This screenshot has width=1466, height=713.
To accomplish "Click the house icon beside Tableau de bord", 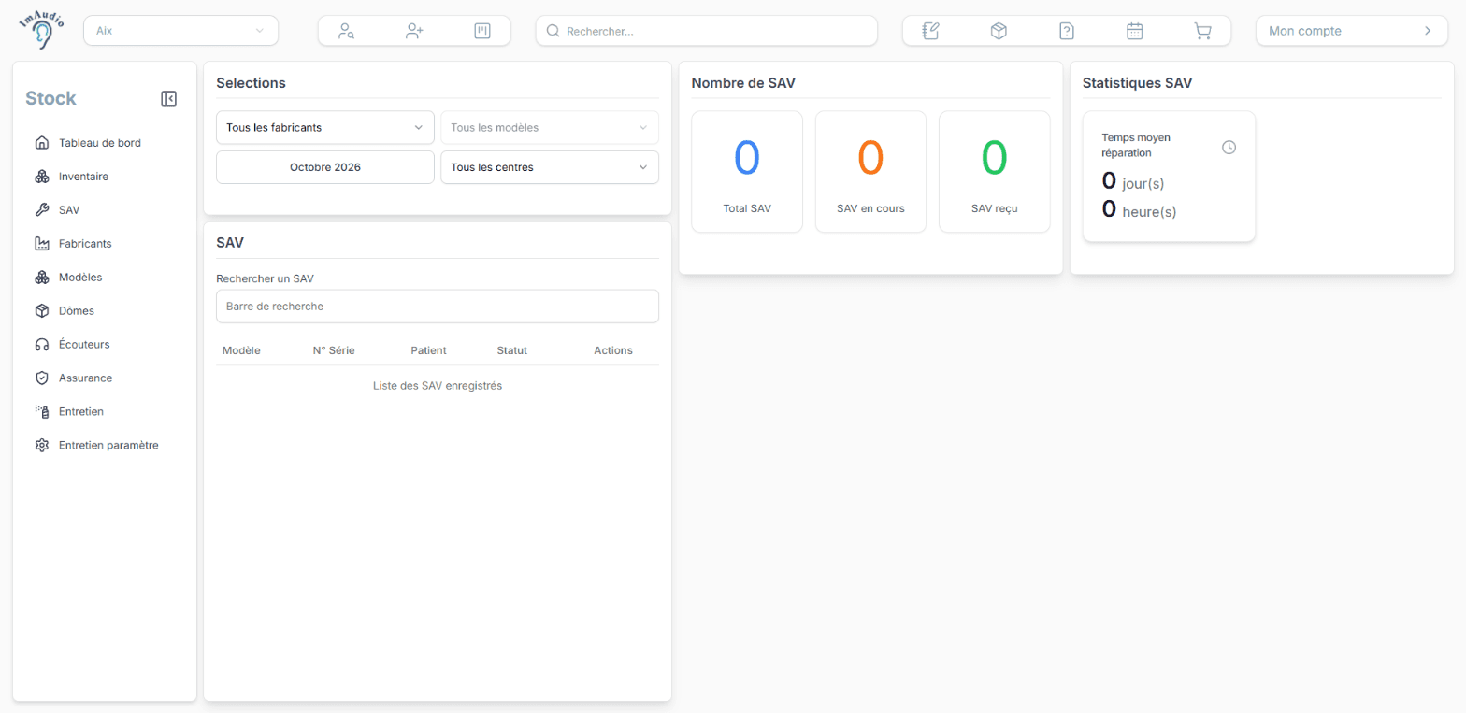I will coord(41,143).
